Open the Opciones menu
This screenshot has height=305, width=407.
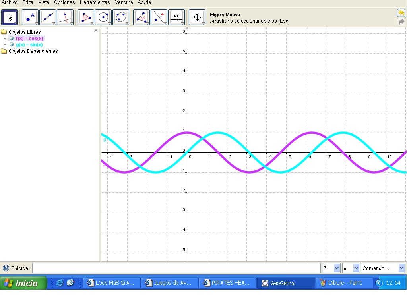pyautogui.click(x=64, y=3)
